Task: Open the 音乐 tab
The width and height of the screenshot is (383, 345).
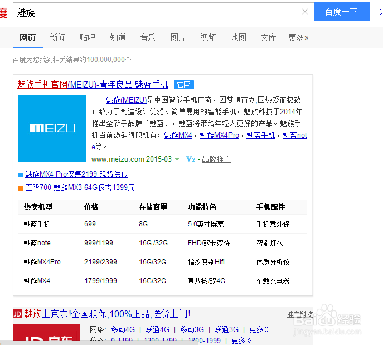Action: pyautogui.click(x=148, y=37)
